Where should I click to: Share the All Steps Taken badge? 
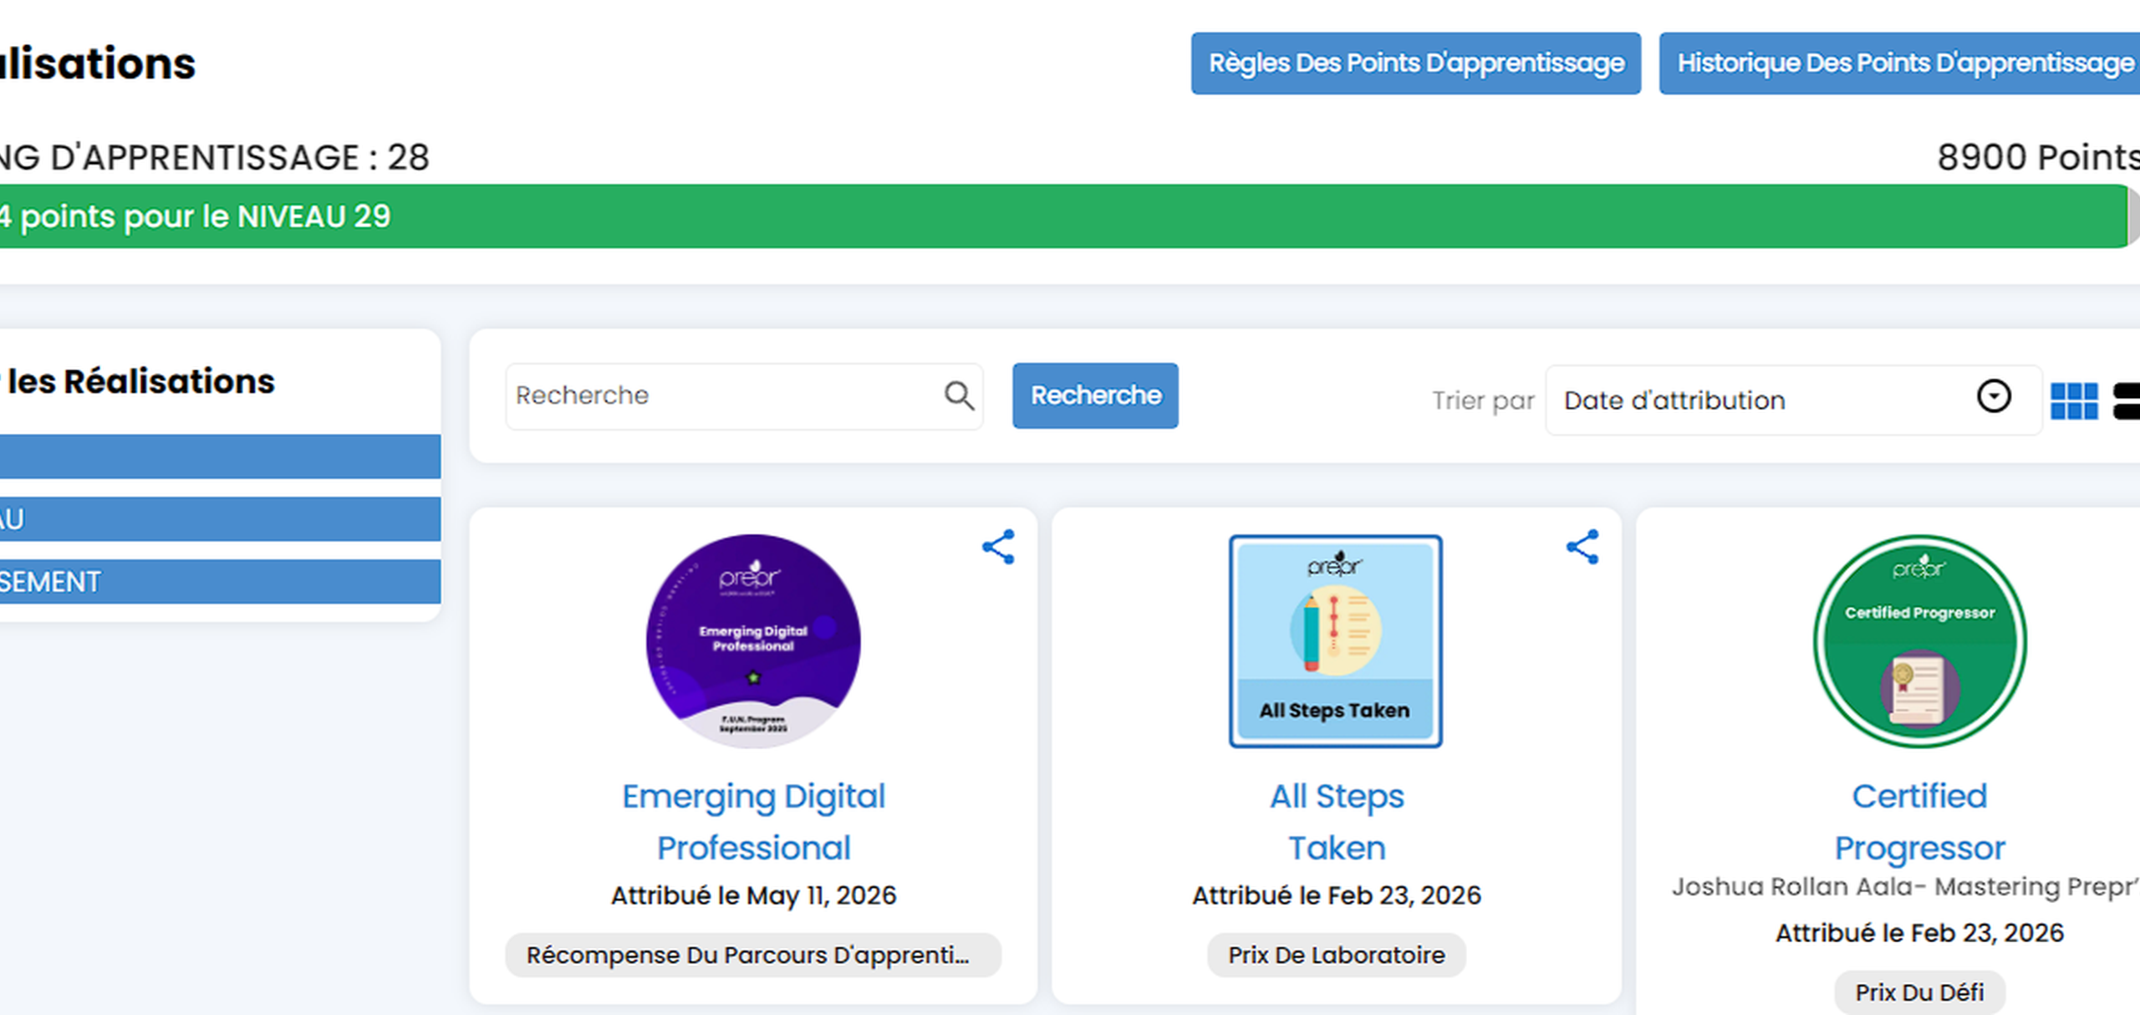tap(1582, 548)
